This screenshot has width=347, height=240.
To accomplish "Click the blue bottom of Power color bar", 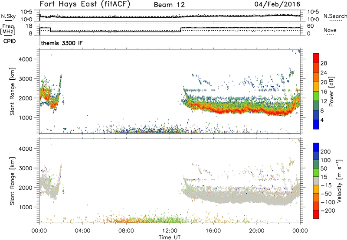I will click(x=316, y=124).
